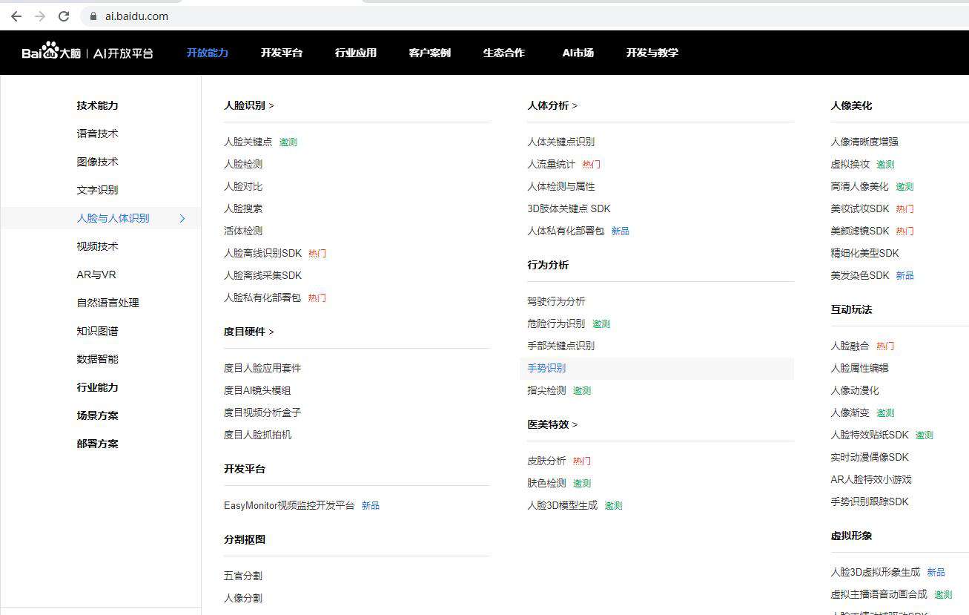Select 部署方案 in the sidebar
Image resolution: width=969 pixels, height=615 pixels.
coord(98,444)
